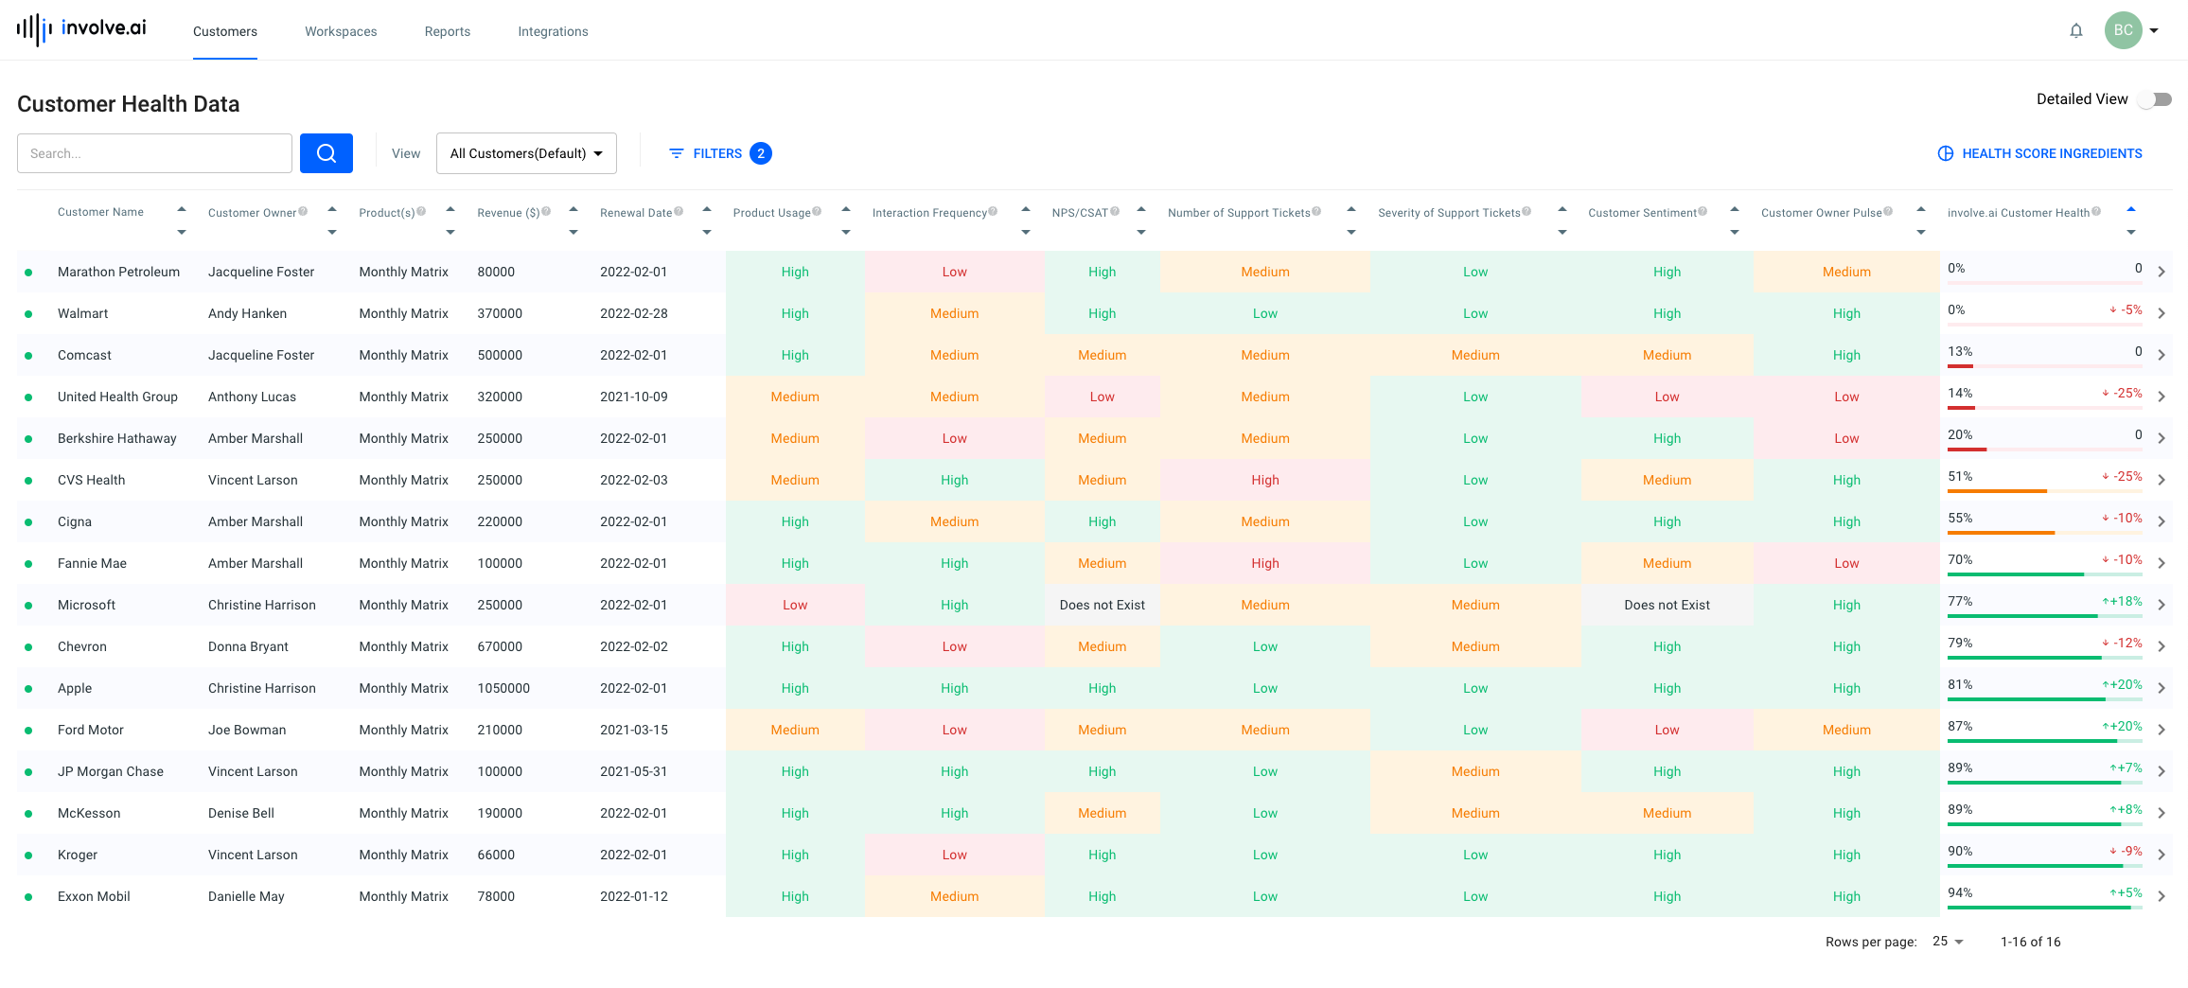Screen dimensions: 2188x988
Task: Sort Renewal Date ascending arrow
Action: click(707, 208)
